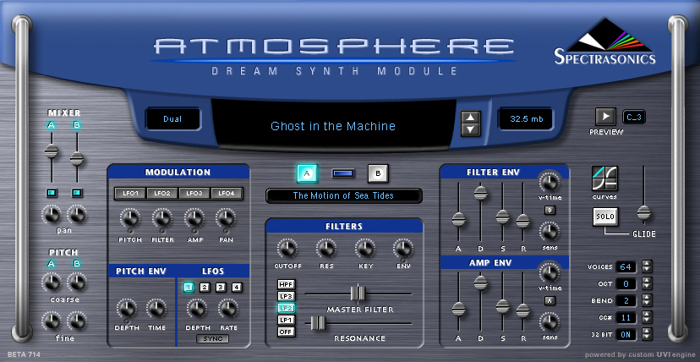Click the Filter Env D slider
This screenshot has height=362, width=700.
[481, 193]
